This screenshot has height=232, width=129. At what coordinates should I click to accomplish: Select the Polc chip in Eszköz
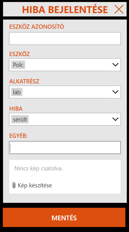pos(18,65)
